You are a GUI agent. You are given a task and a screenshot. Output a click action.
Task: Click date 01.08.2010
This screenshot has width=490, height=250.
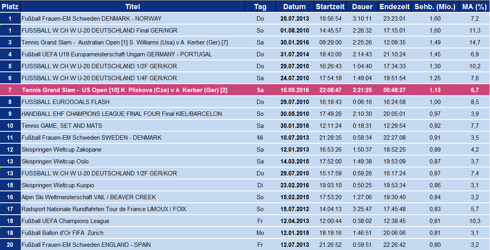coord(294,31)
